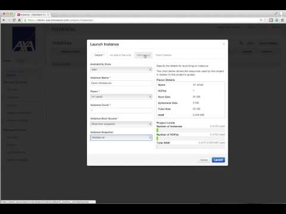Open the Instance Boot Source dropdown
The width and height of the screenshot is (286, 214).
tap(121, 124)
